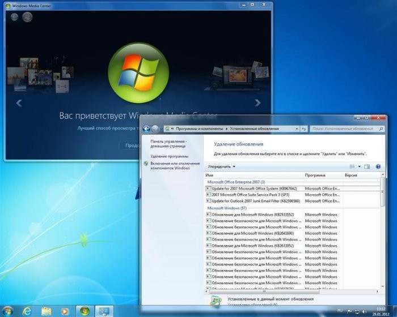The height and width of the screenshot is (317, 397).
Task: Click icon of Update for 2007 Office System row
Action: (x=209, y=189)
